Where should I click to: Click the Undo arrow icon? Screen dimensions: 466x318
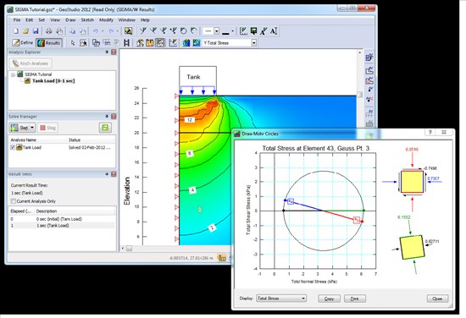[x=96, y=31]
